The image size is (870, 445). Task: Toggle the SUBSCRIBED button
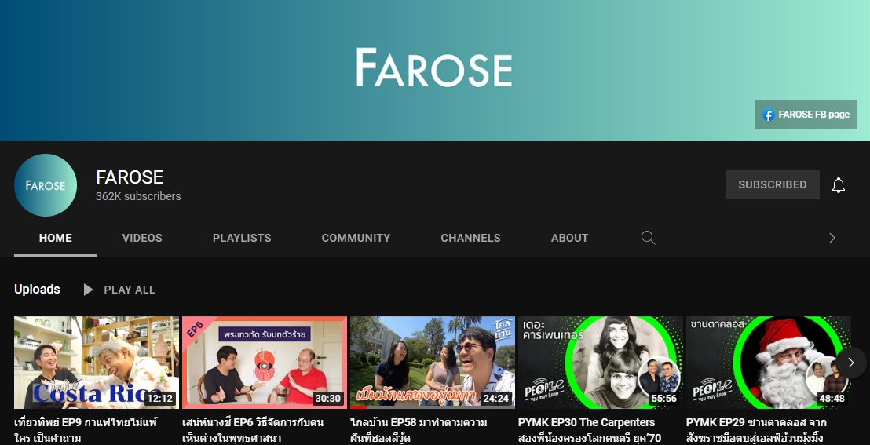[773, 184]
